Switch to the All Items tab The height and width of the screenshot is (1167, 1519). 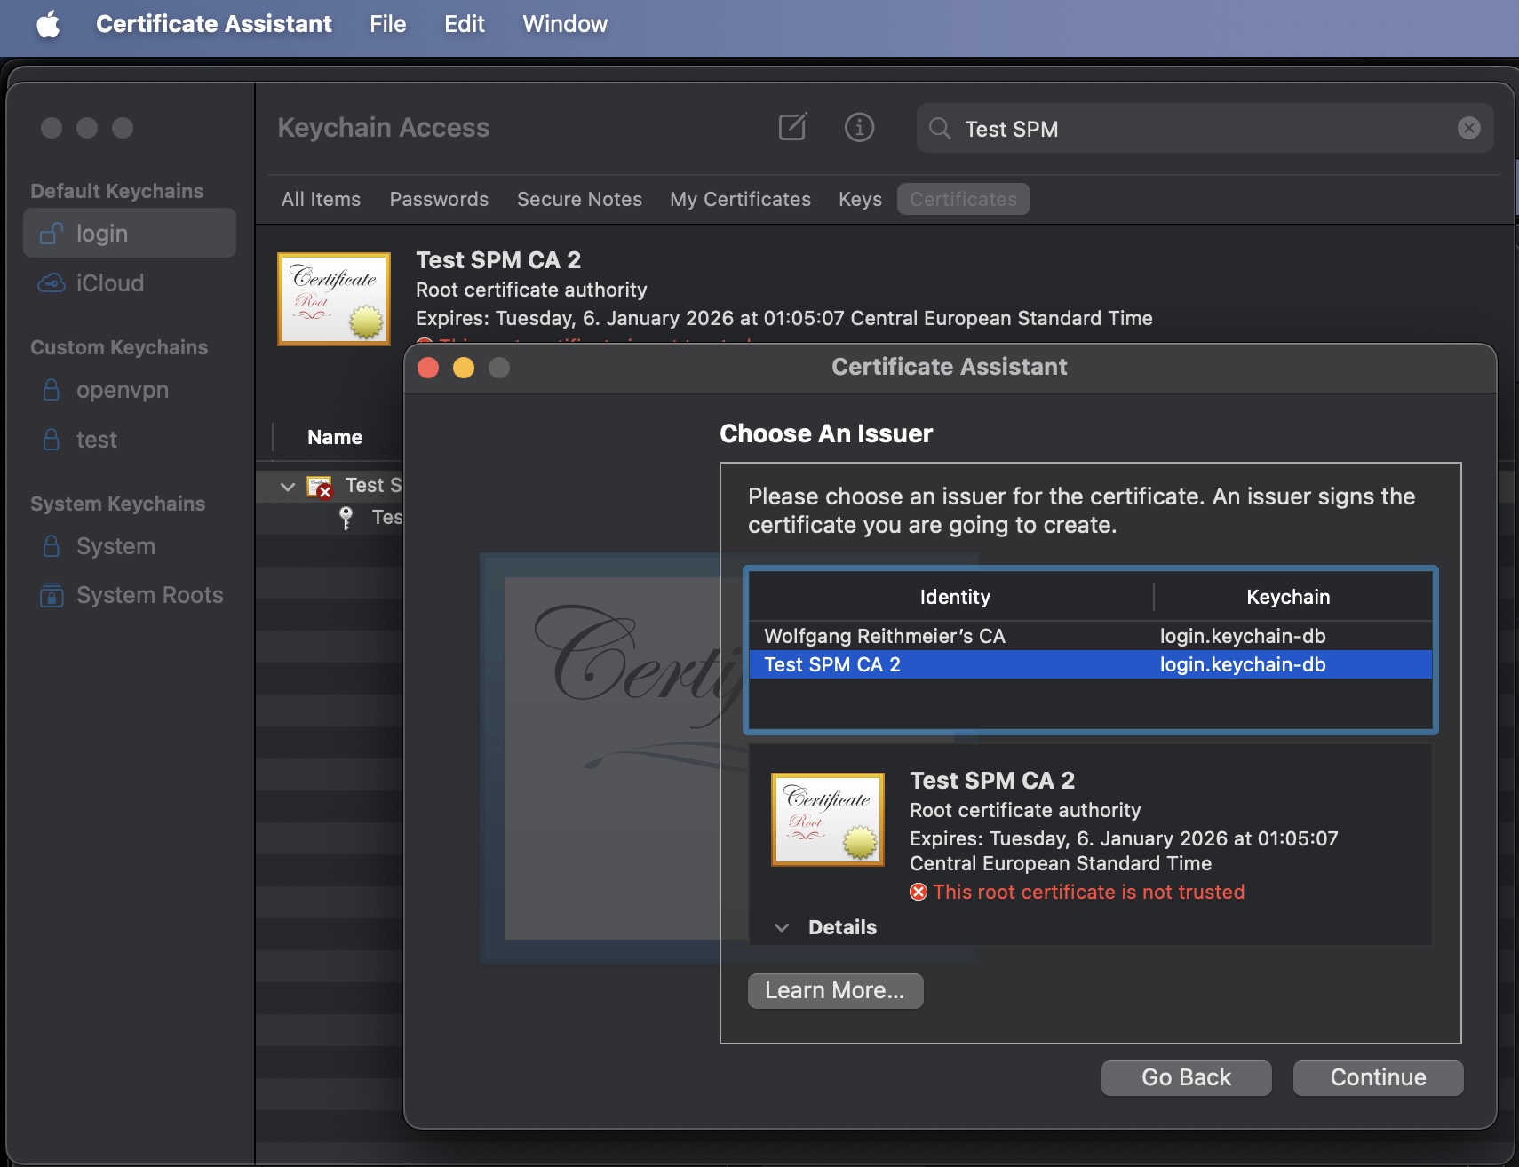pyautogui.click(x=321, y=199)
